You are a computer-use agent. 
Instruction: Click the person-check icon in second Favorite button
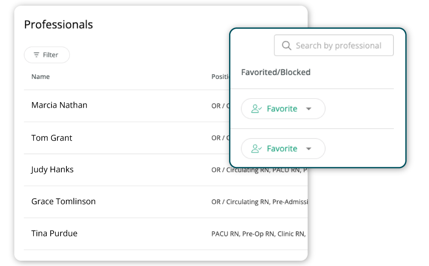[x=257, y=149]
